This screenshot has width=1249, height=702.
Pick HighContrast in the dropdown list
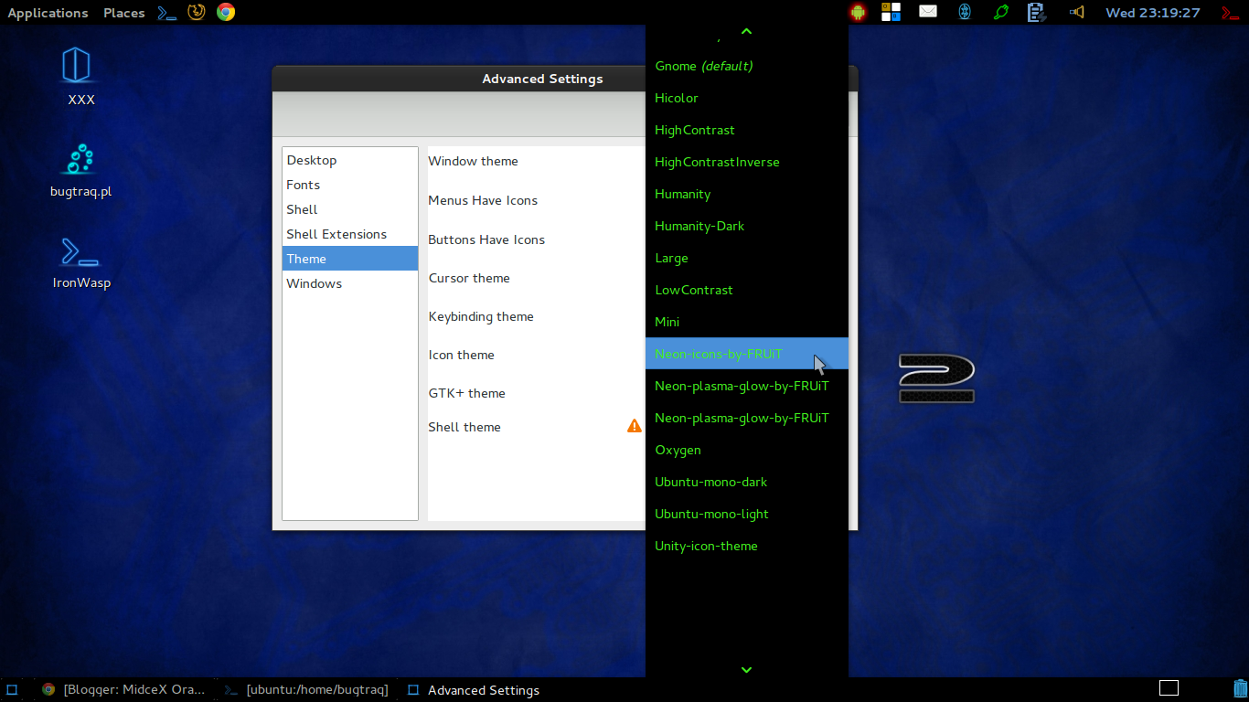(746, 130)
